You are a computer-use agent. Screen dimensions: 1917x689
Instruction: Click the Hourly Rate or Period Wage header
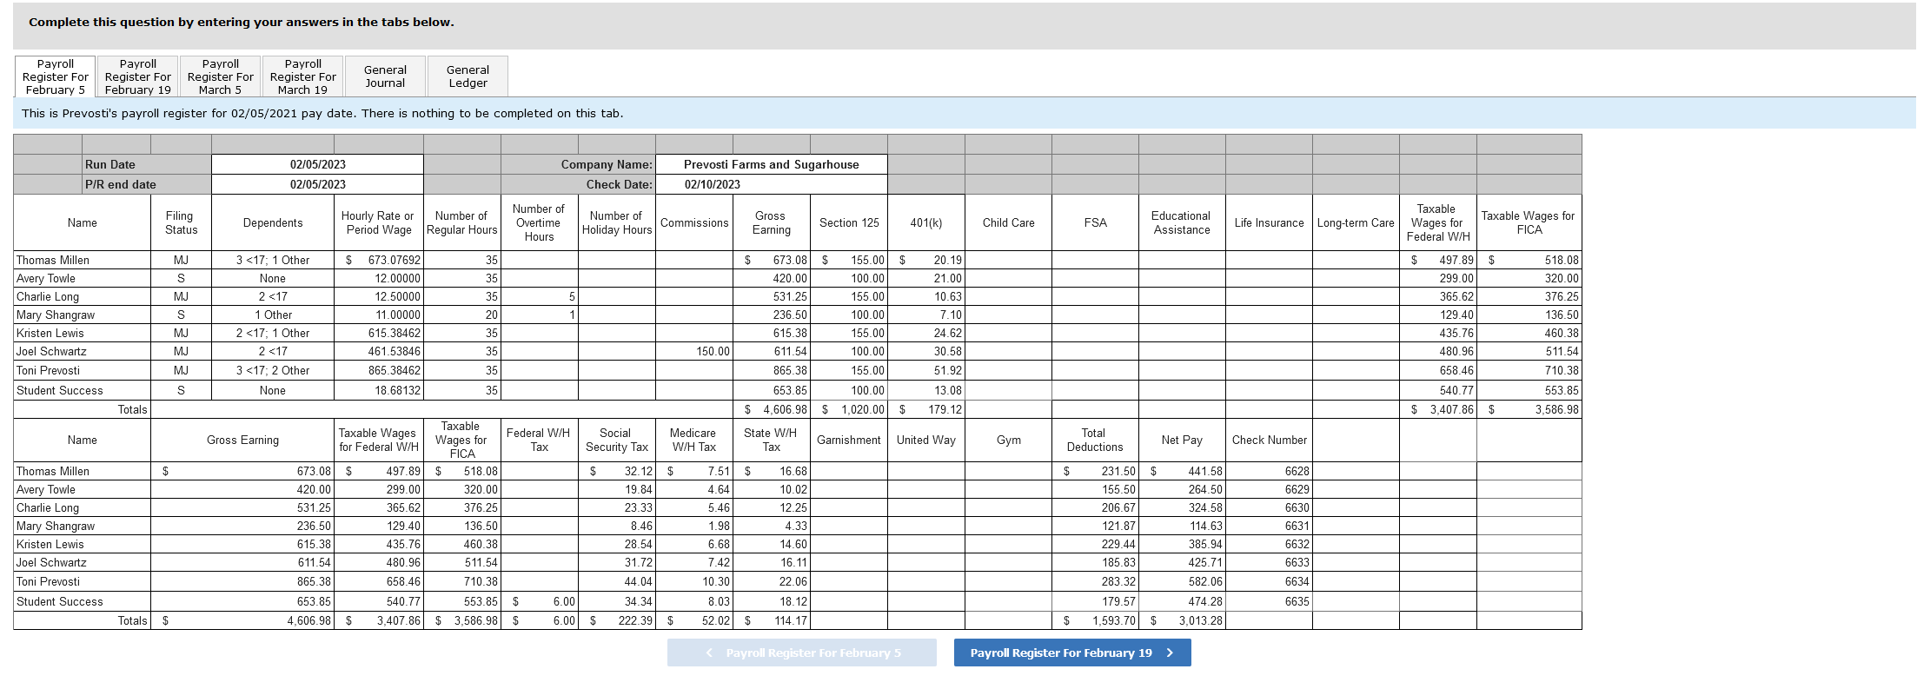coord(378,222)
